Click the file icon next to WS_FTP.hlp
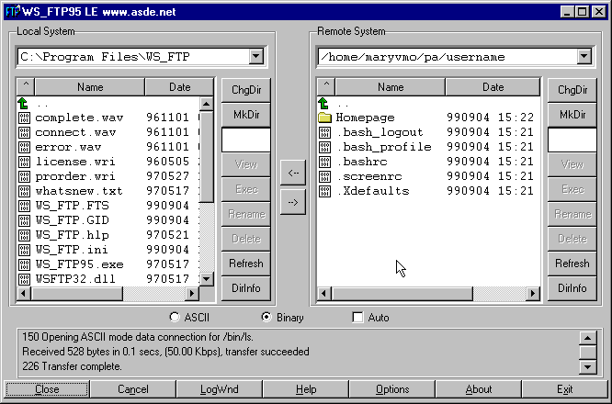This screenshot has width=612, height=404. [x=24, y=236]
